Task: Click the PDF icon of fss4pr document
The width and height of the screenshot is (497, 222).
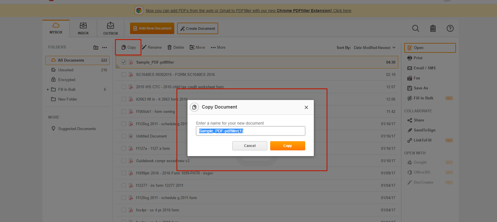Action: point(131,210)
